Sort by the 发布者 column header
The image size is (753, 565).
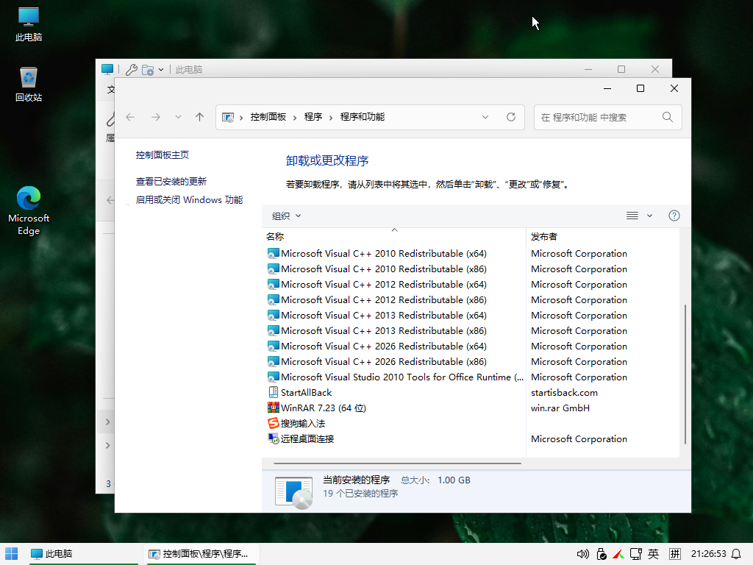[x=603, y=236]
